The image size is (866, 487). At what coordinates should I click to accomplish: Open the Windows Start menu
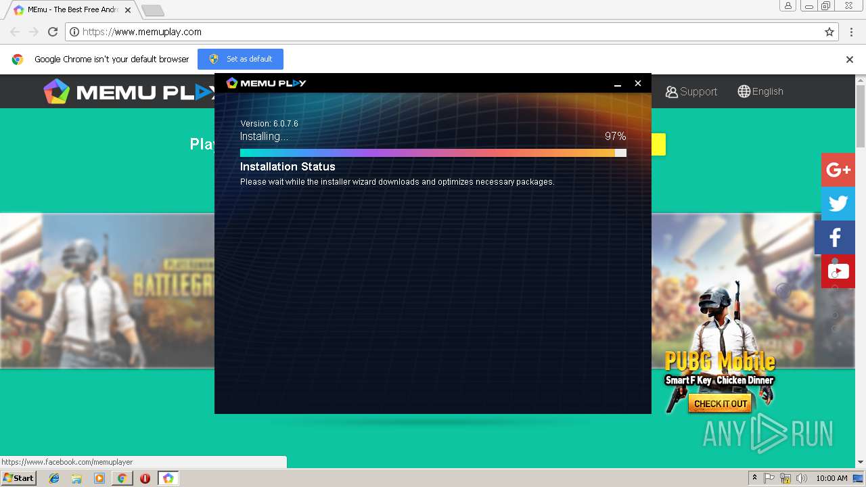point(18,478)
